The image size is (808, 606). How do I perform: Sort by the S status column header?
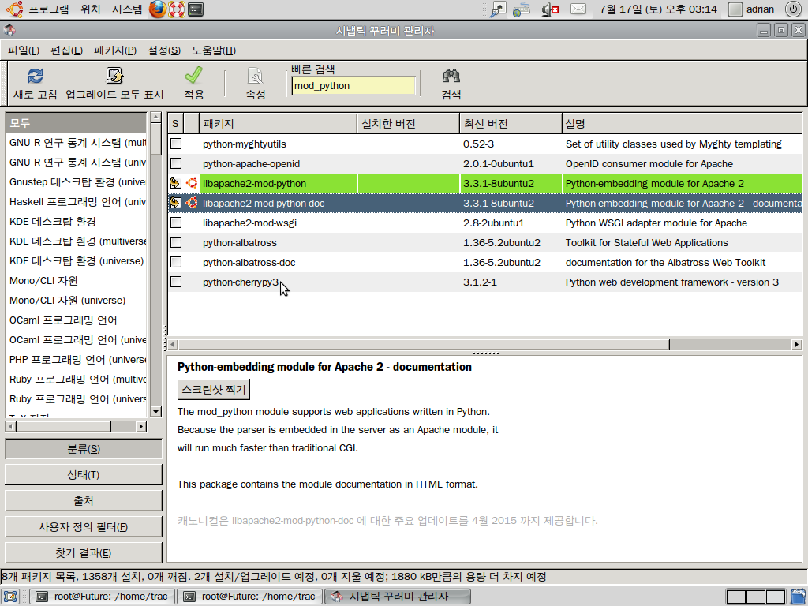(176, 124)
